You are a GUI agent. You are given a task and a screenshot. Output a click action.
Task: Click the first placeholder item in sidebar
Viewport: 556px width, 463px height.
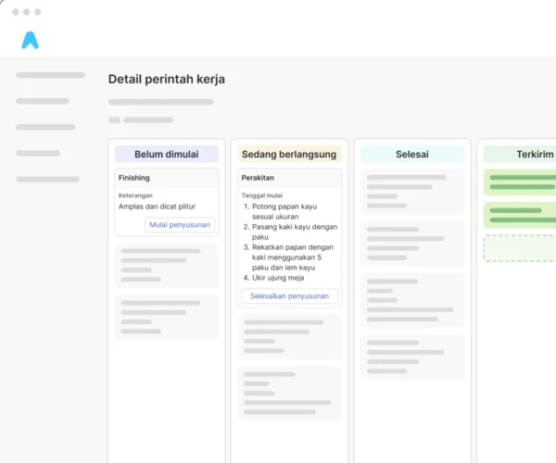pyautogui.click(x=50, y=75)
